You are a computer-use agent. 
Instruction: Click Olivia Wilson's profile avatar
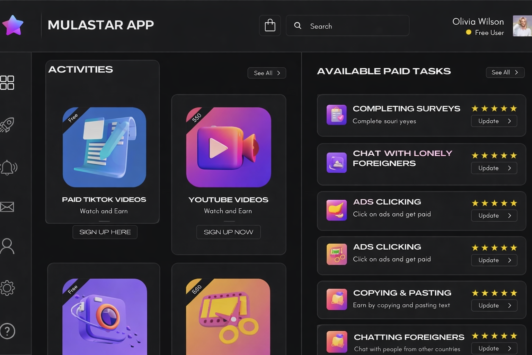click(522, 26)
